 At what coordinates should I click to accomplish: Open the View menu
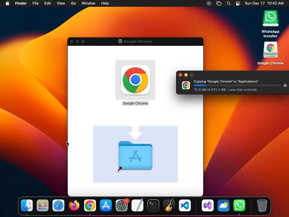pyautogui.click(x=61, y=3)
